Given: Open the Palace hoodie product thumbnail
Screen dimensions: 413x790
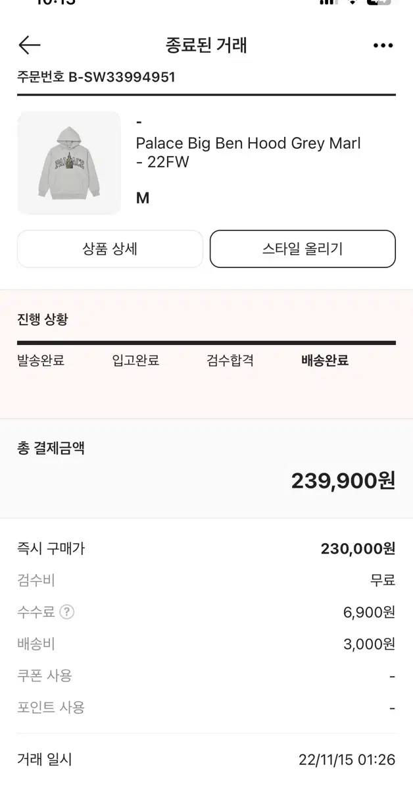Looking at the screenshot, I should [69, 163].
